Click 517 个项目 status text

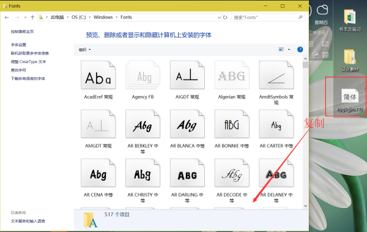(117, 215)
